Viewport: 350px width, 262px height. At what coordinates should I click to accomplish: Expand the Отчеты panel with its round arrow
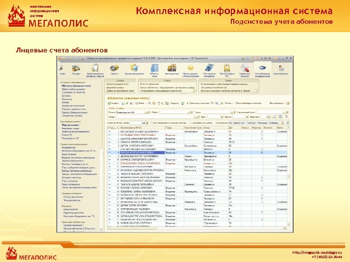coord(194,91)
